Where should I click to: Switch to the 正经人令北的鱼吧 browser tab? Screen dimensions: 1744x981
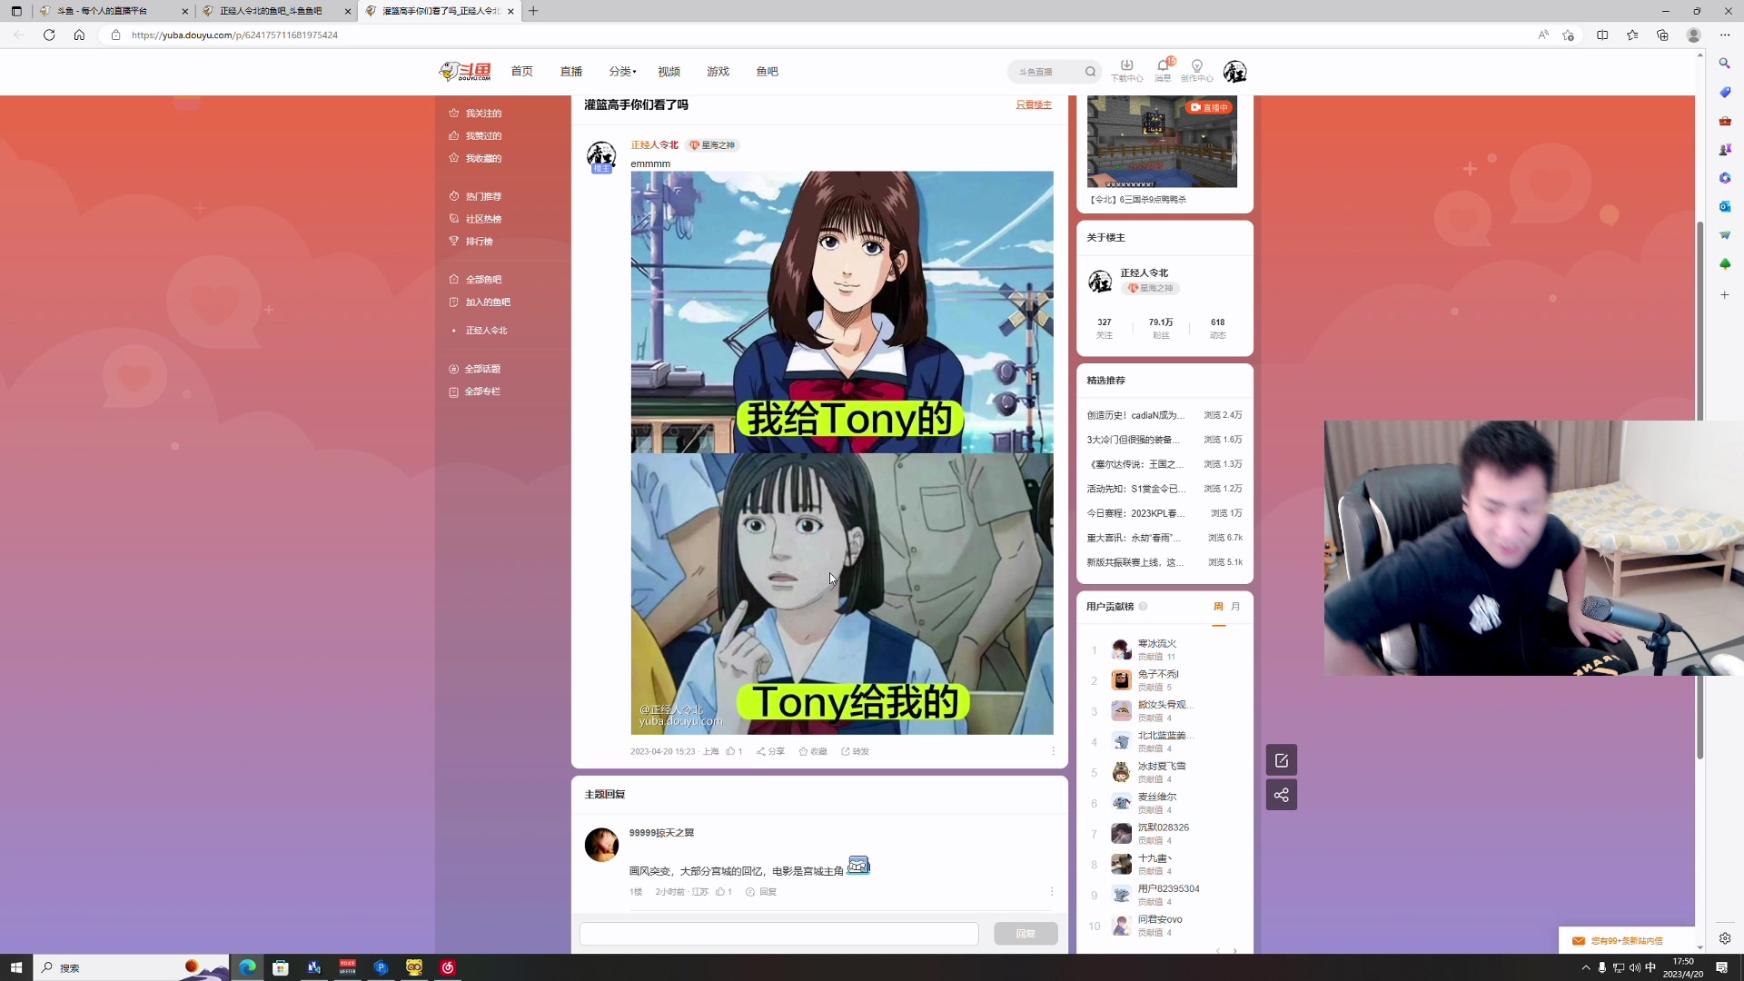(277, 11)
